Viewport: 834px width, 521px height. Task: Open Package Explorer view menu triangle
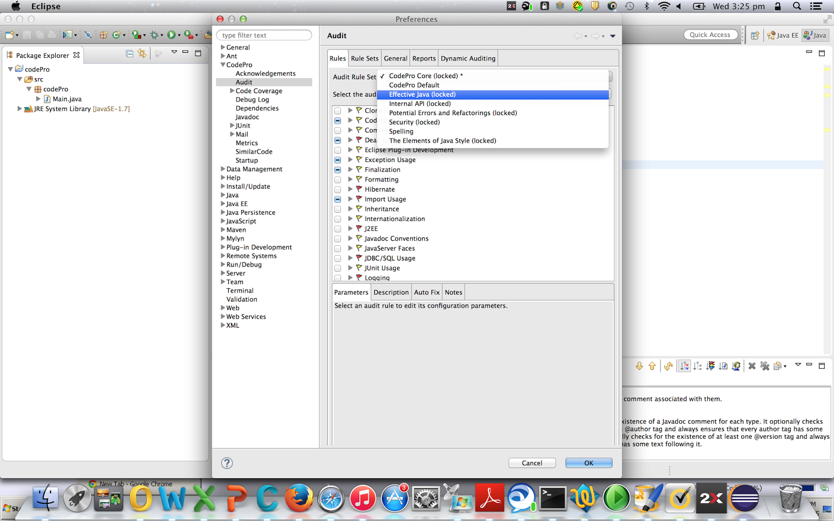[174, 52]
